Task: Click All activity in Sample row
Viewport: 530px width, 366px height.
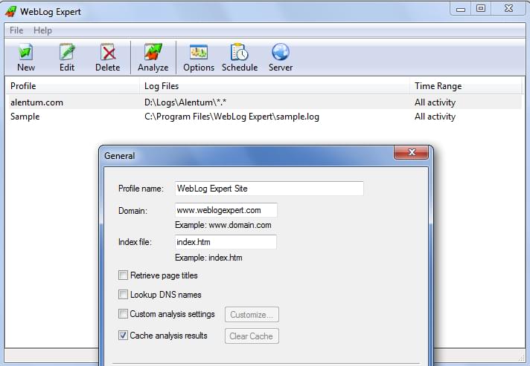Action: click(435, 117)
